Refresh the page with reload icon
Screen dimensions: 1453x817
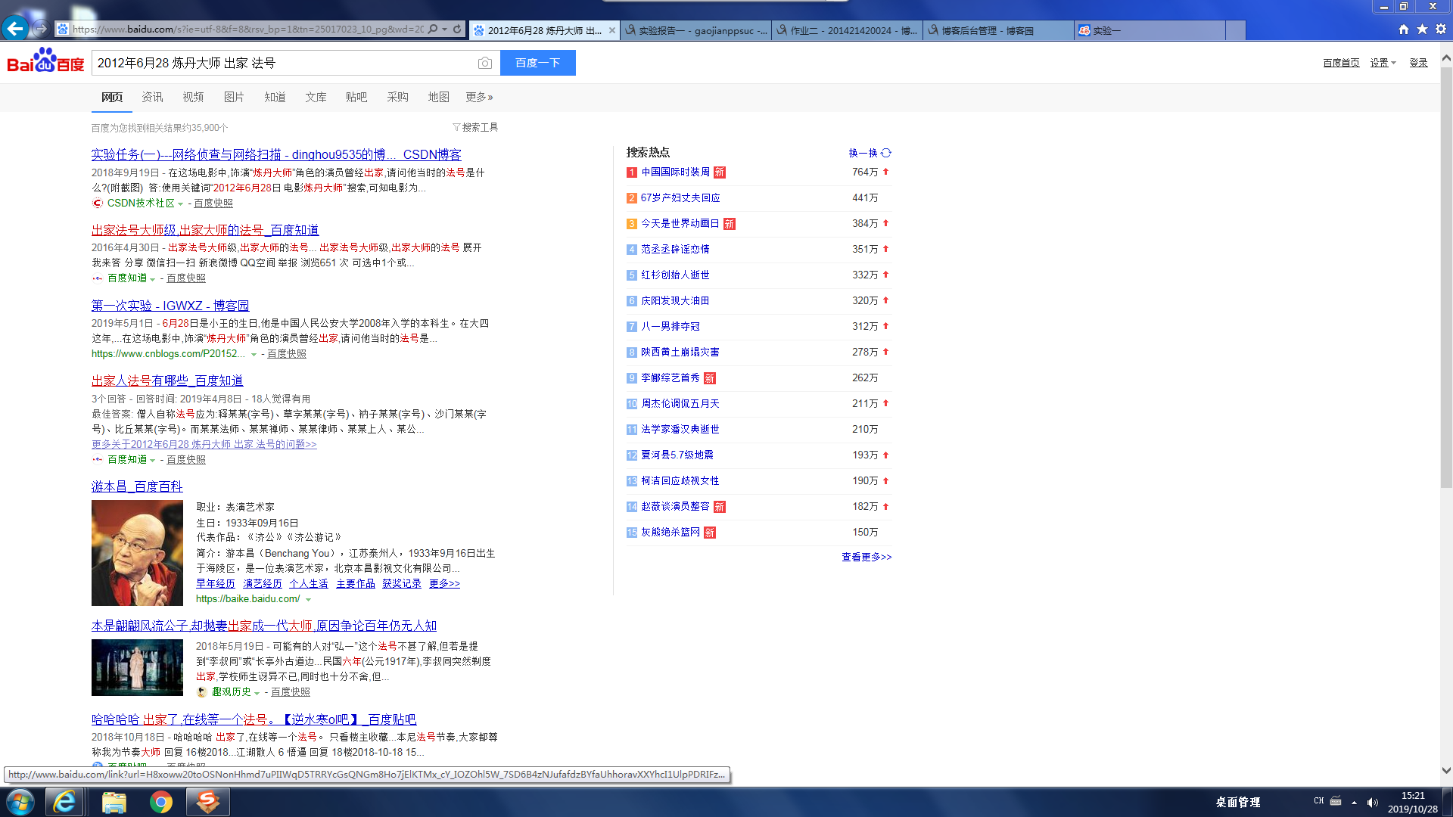point(457,30)
